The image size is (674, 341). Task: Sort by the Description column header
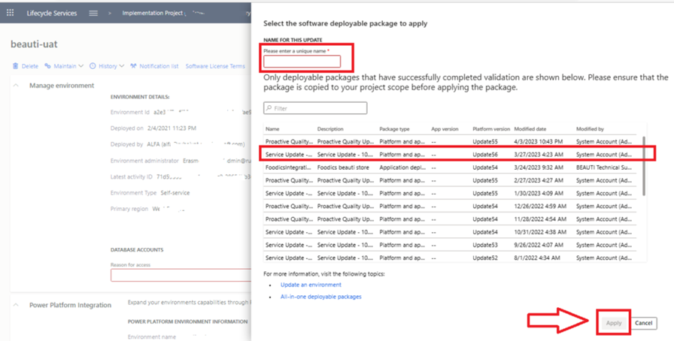click(x=330, y=129)
